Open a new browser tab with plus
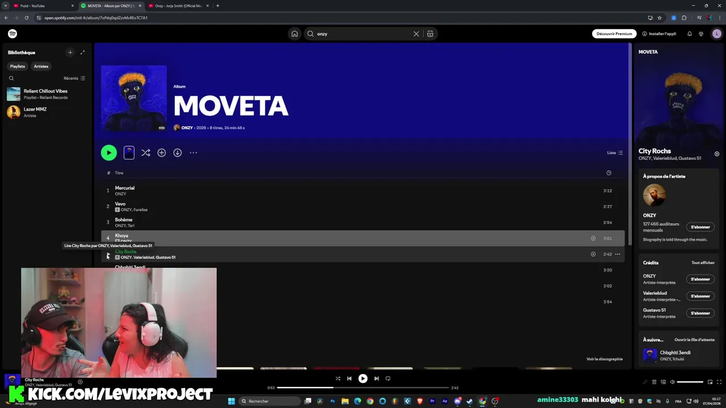 pos(218,6)
